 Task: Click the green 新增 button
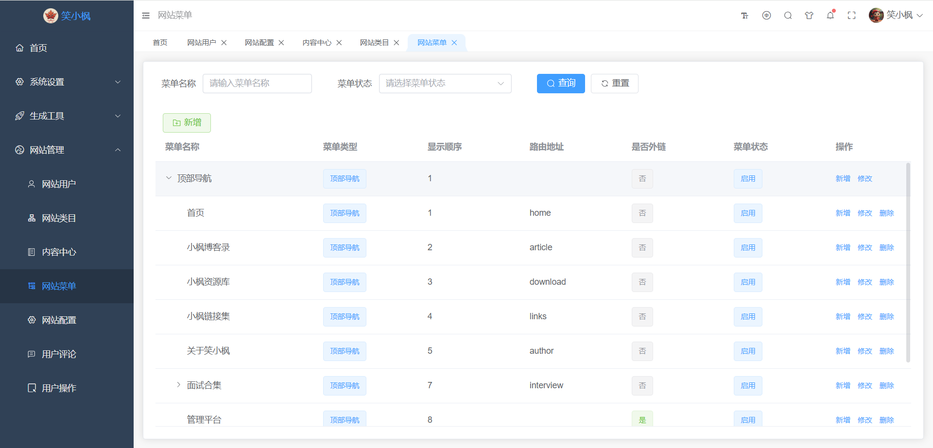tap(187, 123)
